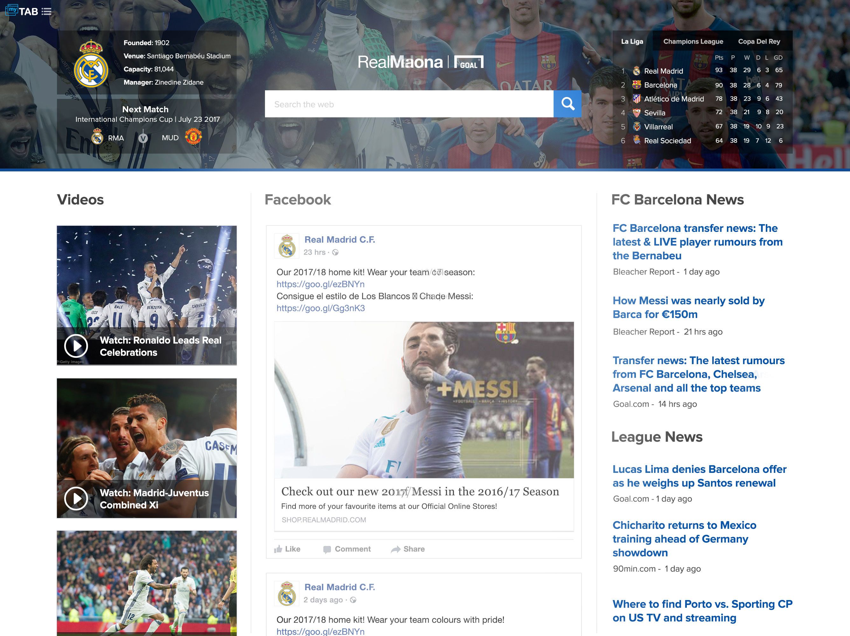Share the Real Madrid Facebook post
850x636 pixels.
click(408, 549)
